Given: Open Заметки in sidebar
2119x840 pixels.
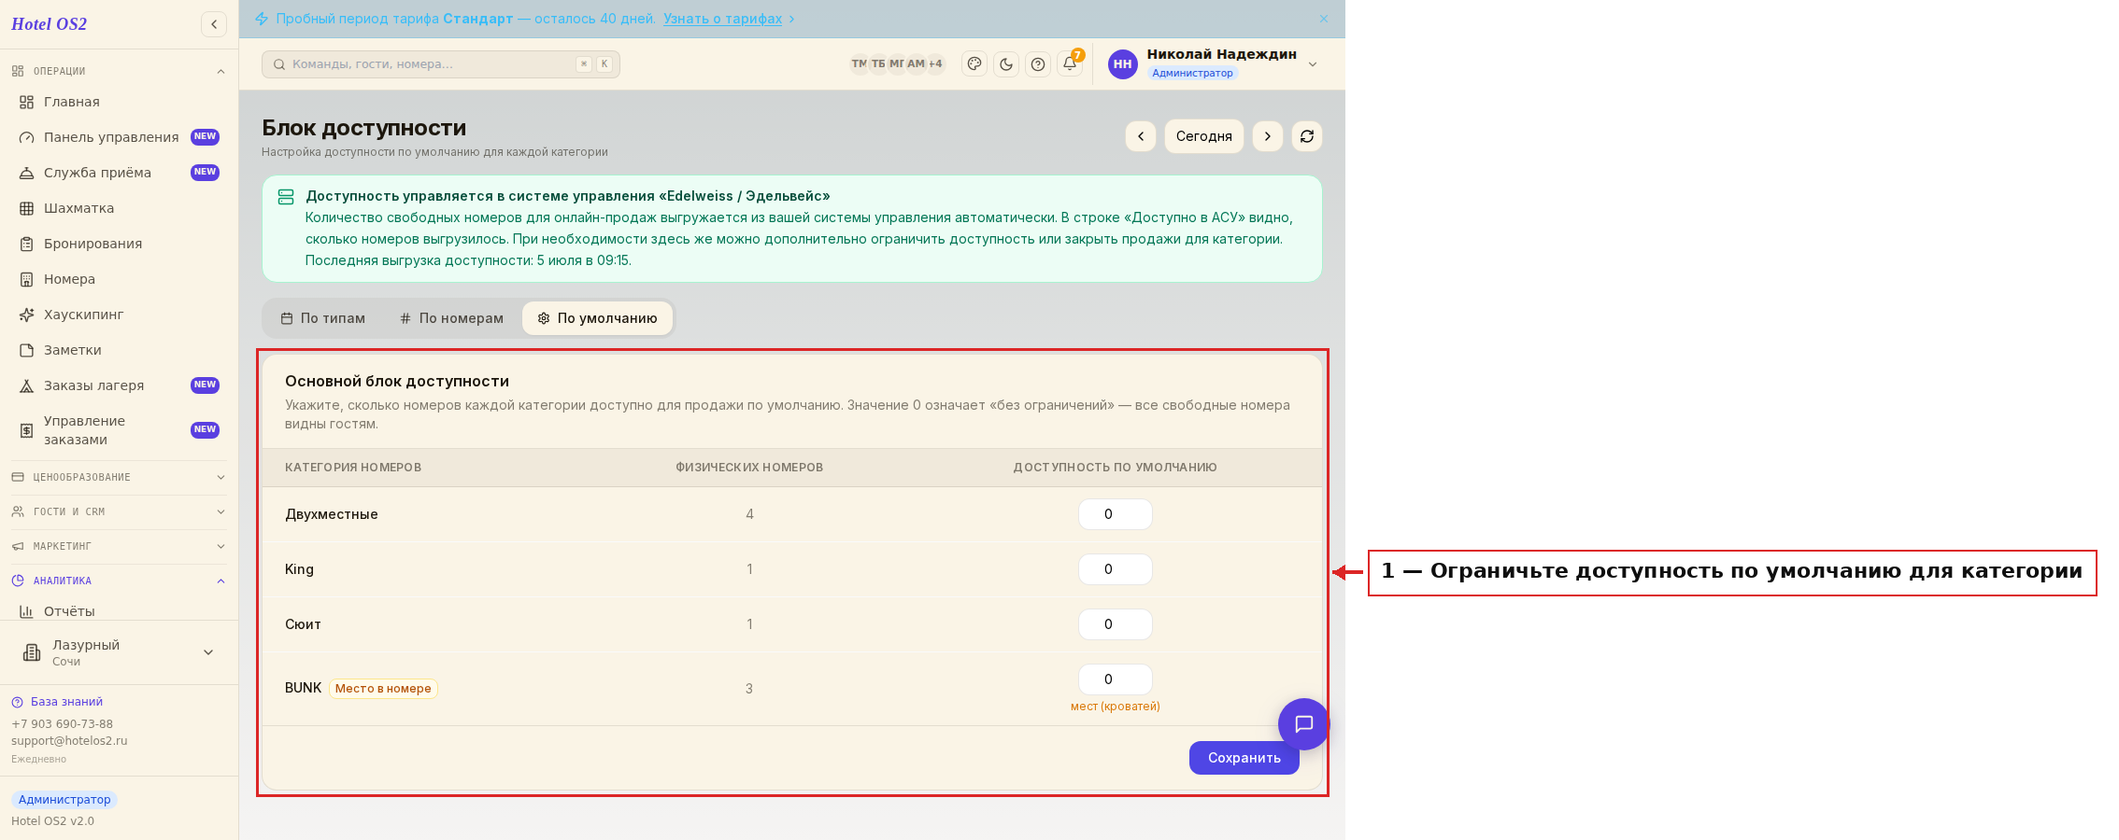Looking at the screenshot, I should pyautogui.click(x=119, y=350).
